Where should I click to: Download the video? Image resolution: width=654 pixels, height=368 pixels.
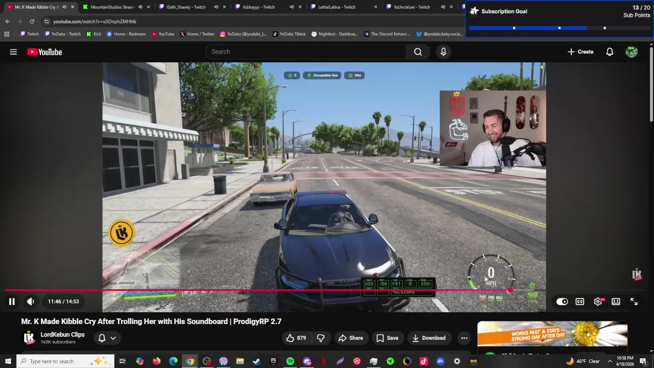tap(429, 338)
